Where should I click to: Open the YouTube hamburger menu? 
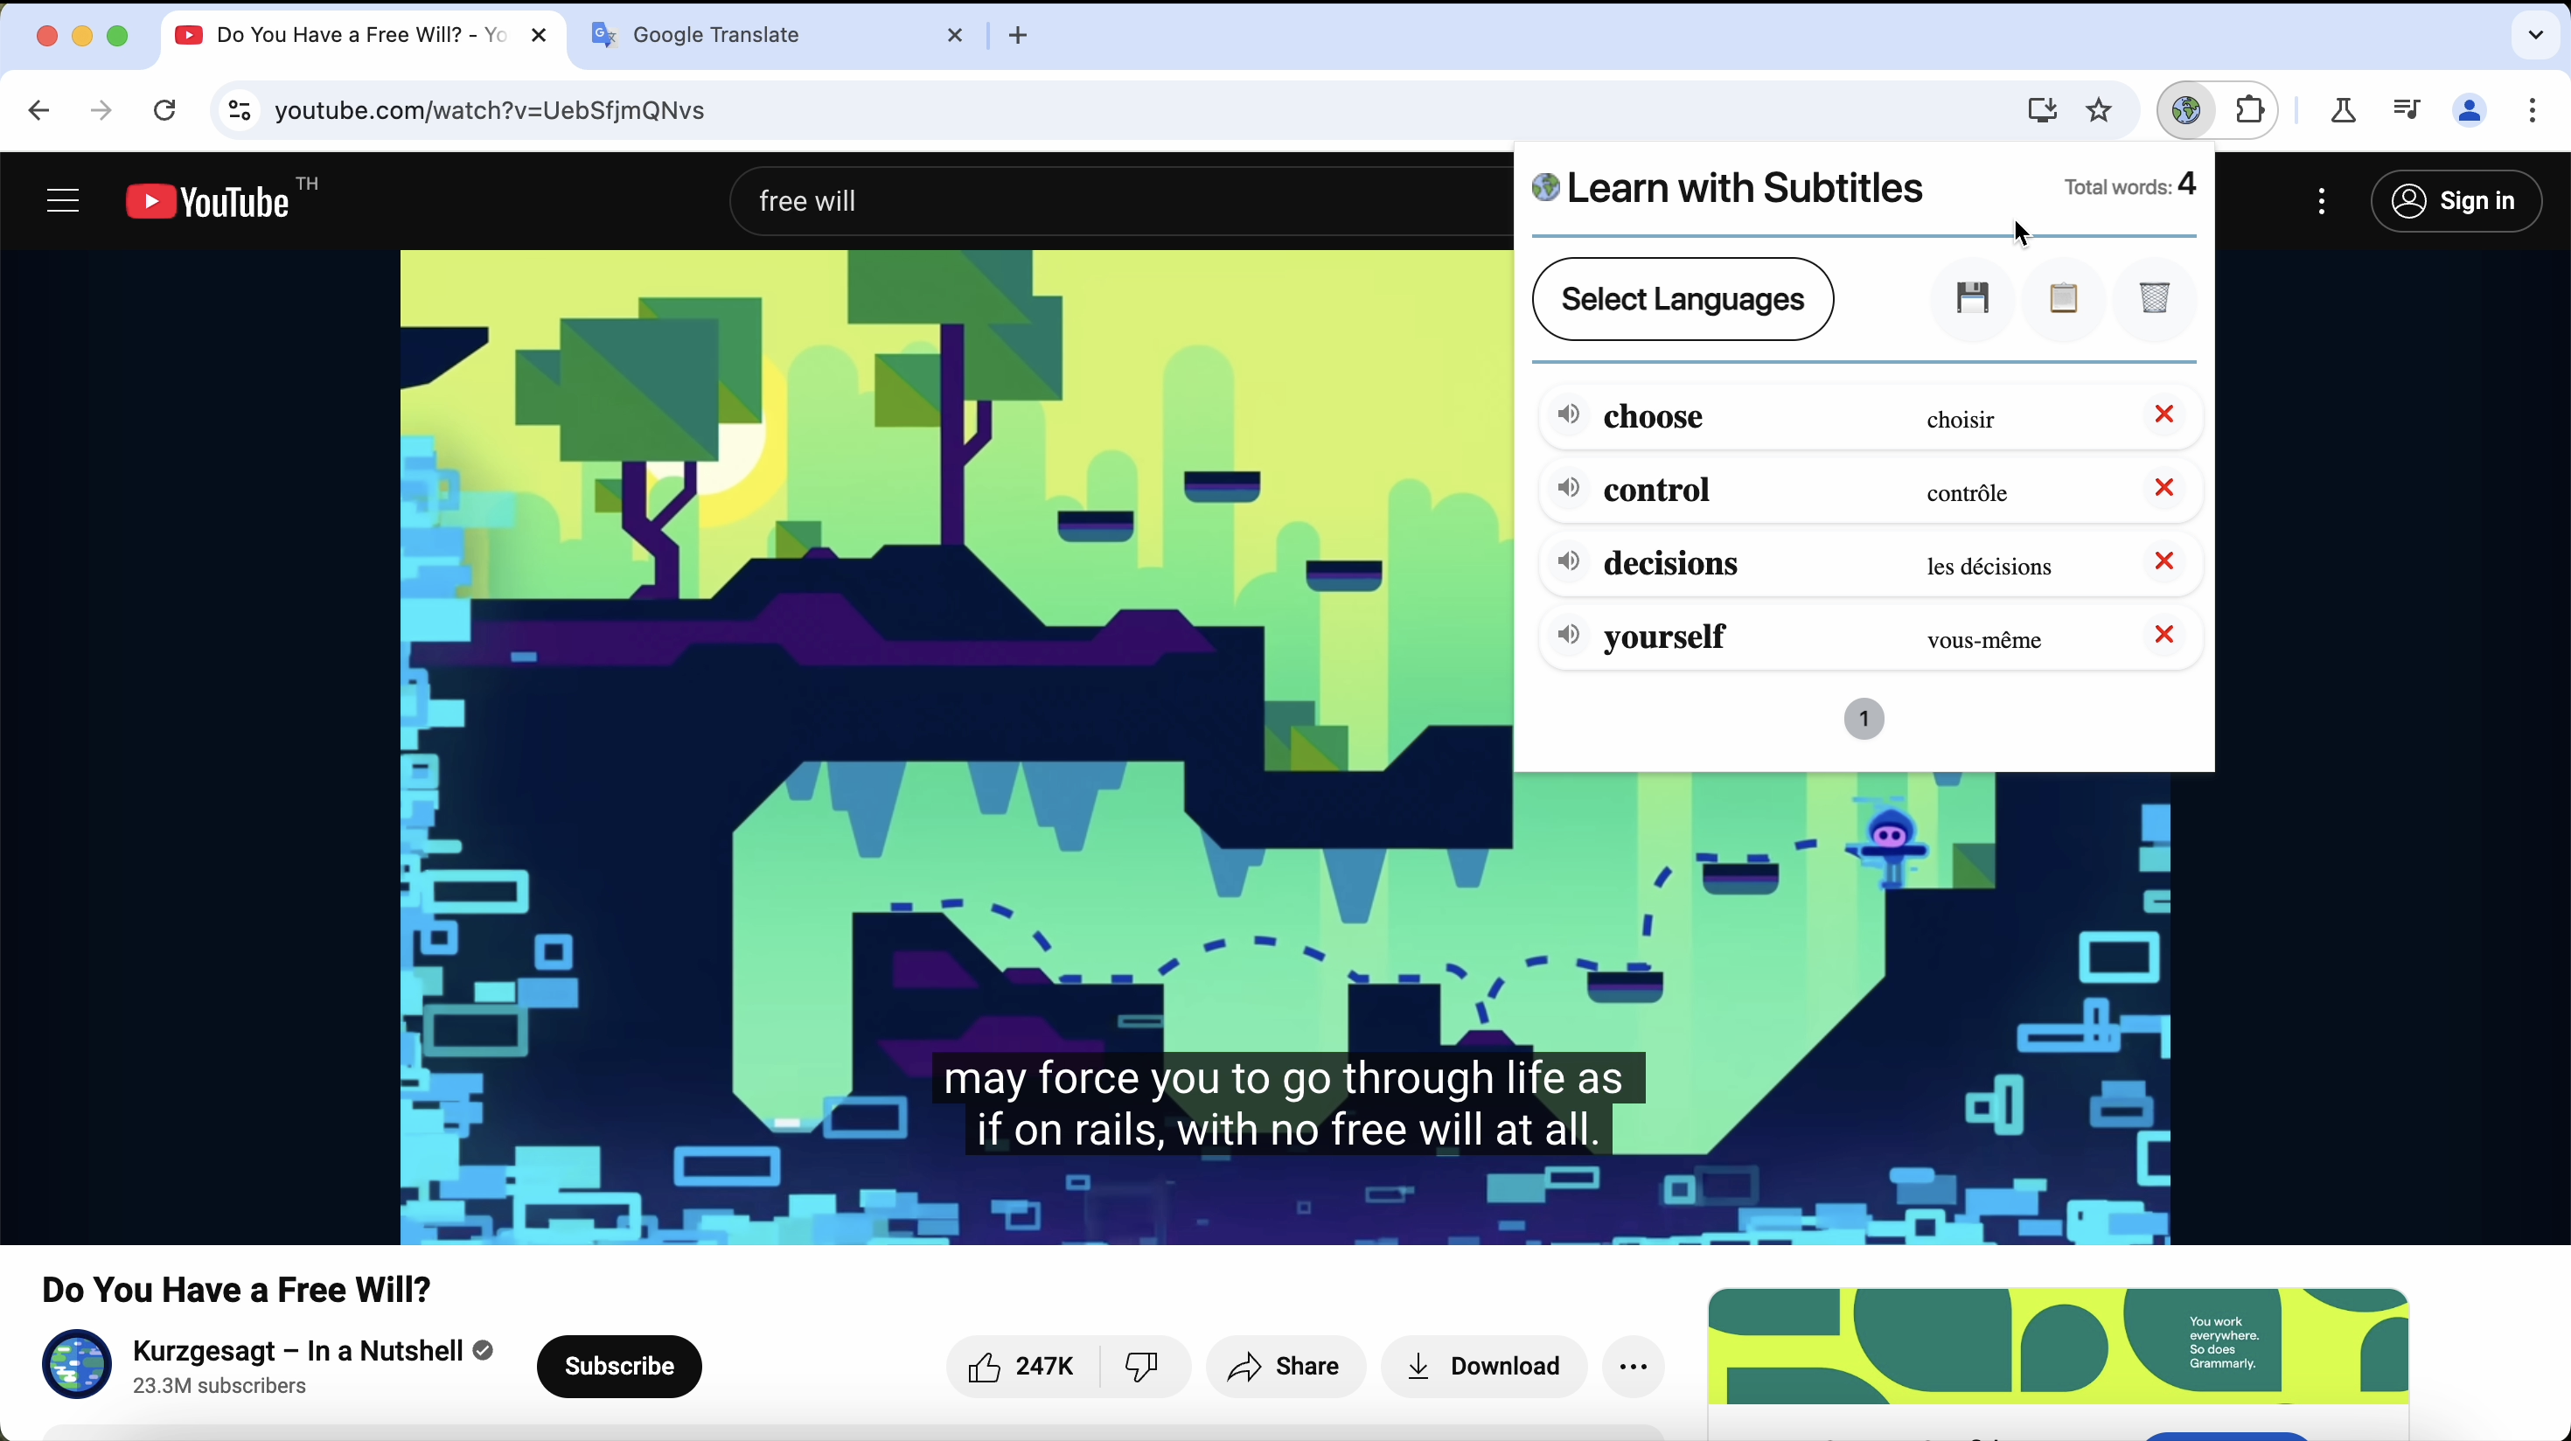pos(61,200)
